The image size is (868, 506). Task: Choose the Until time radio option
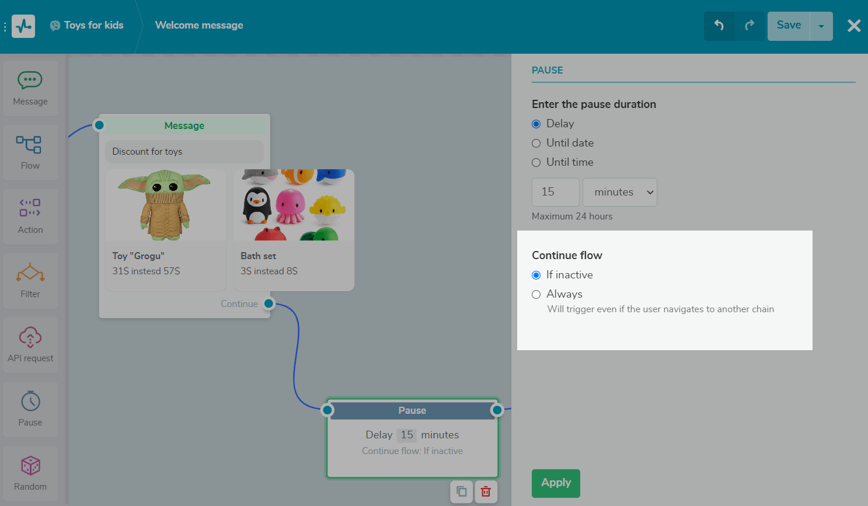pos(536,163)
